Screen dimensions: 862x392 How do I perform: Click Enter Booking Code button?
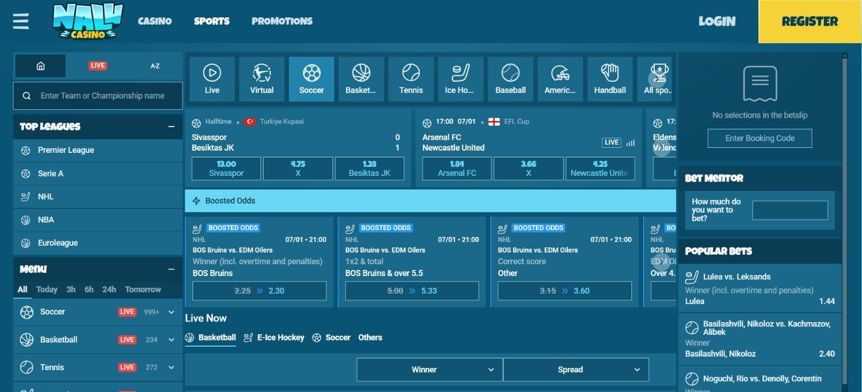[760, 138]
